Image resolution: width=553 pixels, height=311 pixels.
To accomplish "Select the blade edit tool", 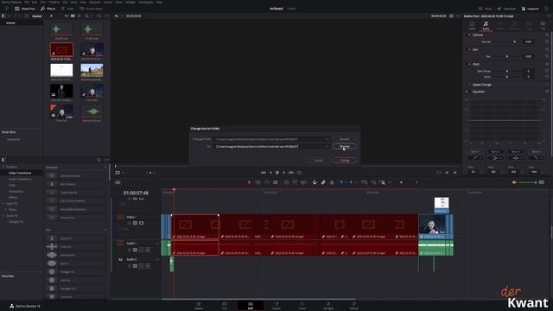I will pyautogui.click(x=276, y=182).
